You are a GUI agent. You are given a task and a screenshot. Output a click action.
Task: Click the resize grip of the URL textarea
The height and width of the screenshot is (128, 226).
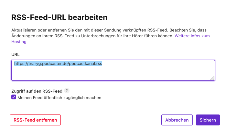tap(212, 78)
